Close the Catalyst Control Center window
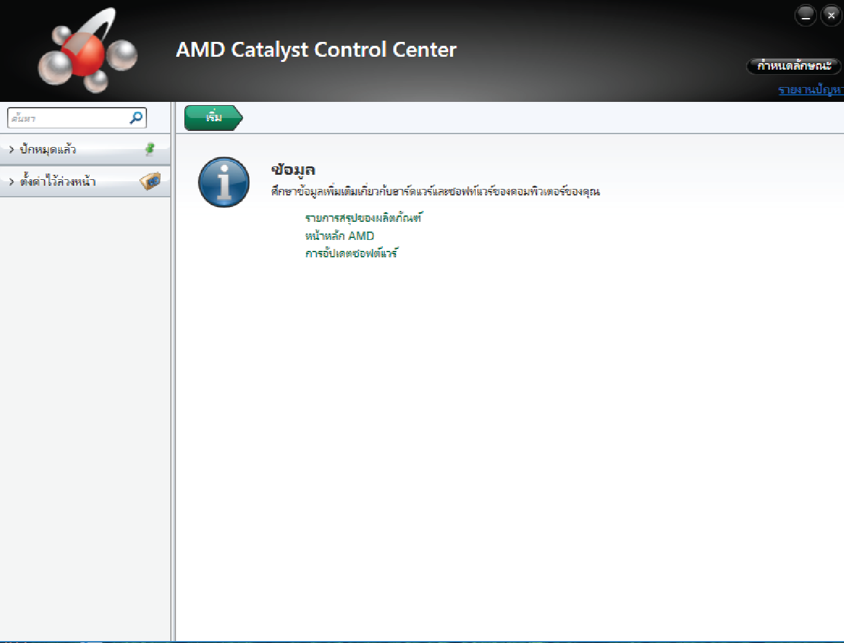Image resolution: width=844 pixels, height=643 pixels. 830,15
